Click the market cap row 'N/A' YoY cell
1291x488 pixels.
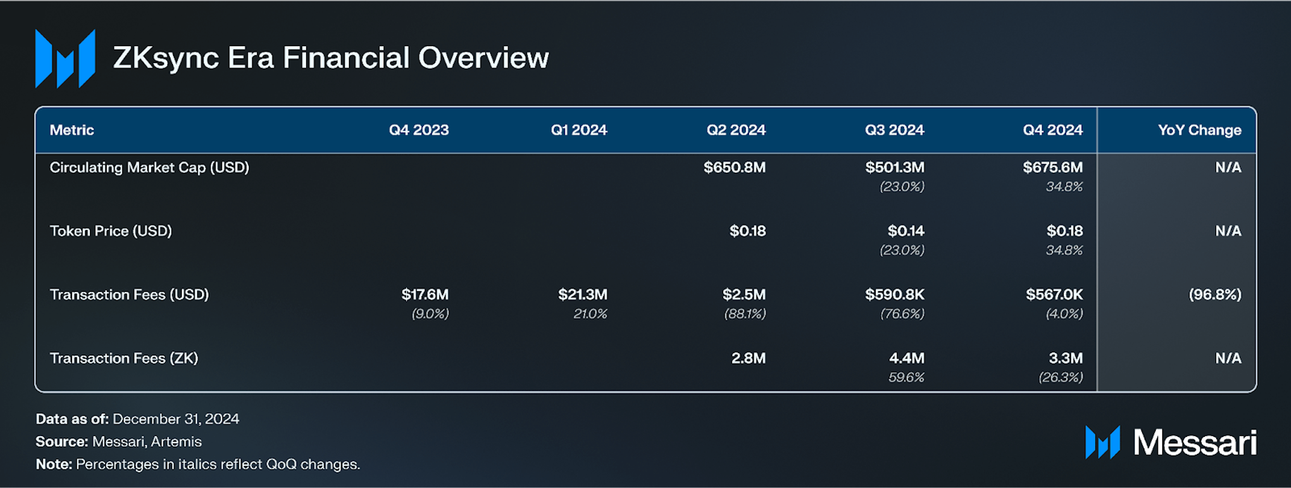pyautogui.click(x=1228, y=168)
